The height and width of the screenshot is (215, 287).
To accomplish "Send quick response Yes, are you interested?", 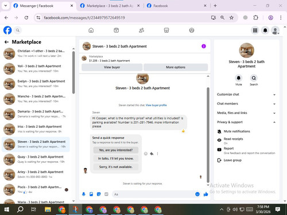I will [x=116, y=150].
